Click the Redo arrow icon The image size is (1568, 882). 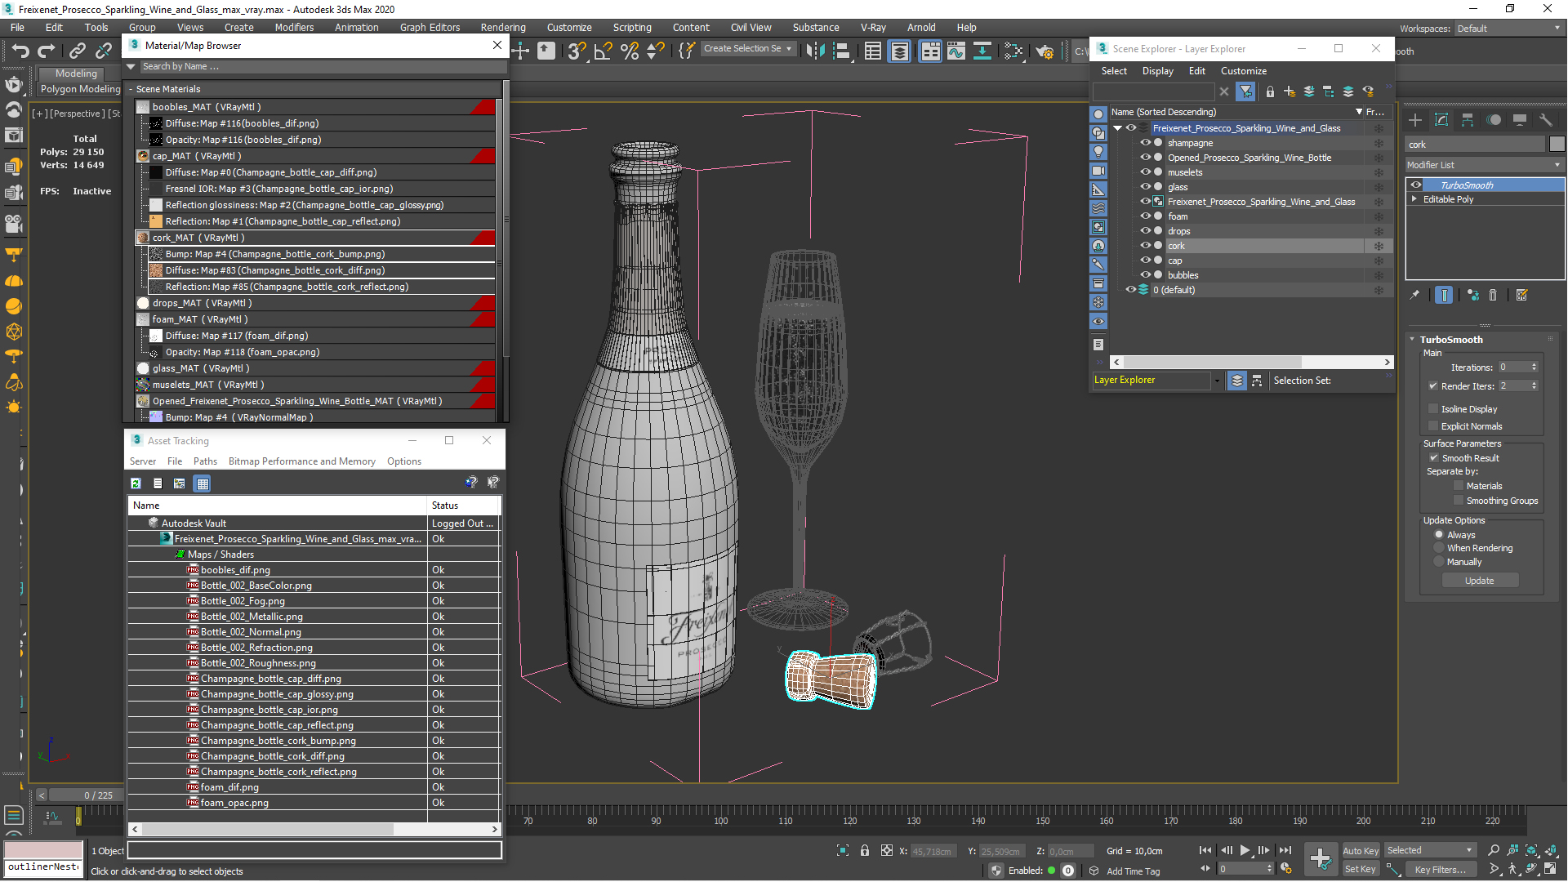point(47,51)
